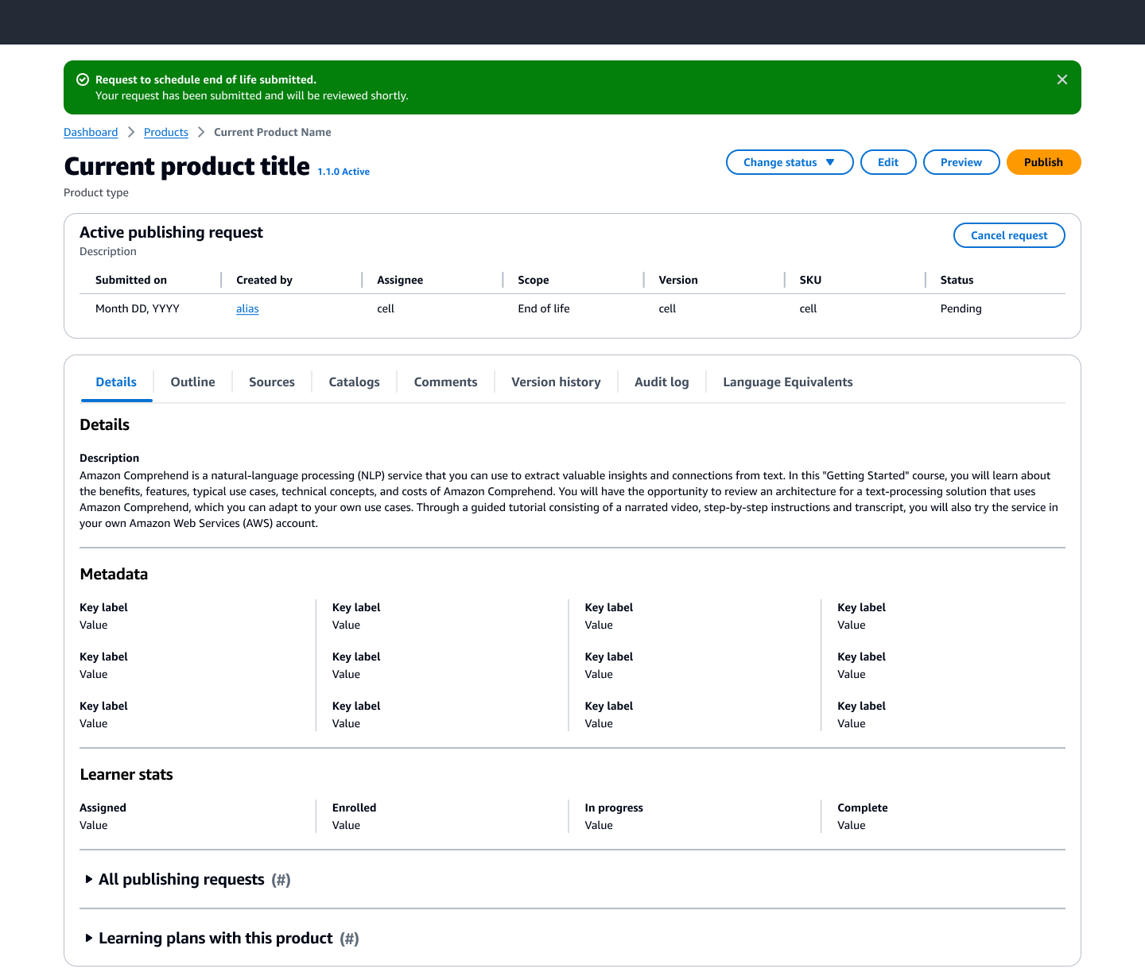1145x980 pixels.
Task: Click the Edit button
Action: 888,162
